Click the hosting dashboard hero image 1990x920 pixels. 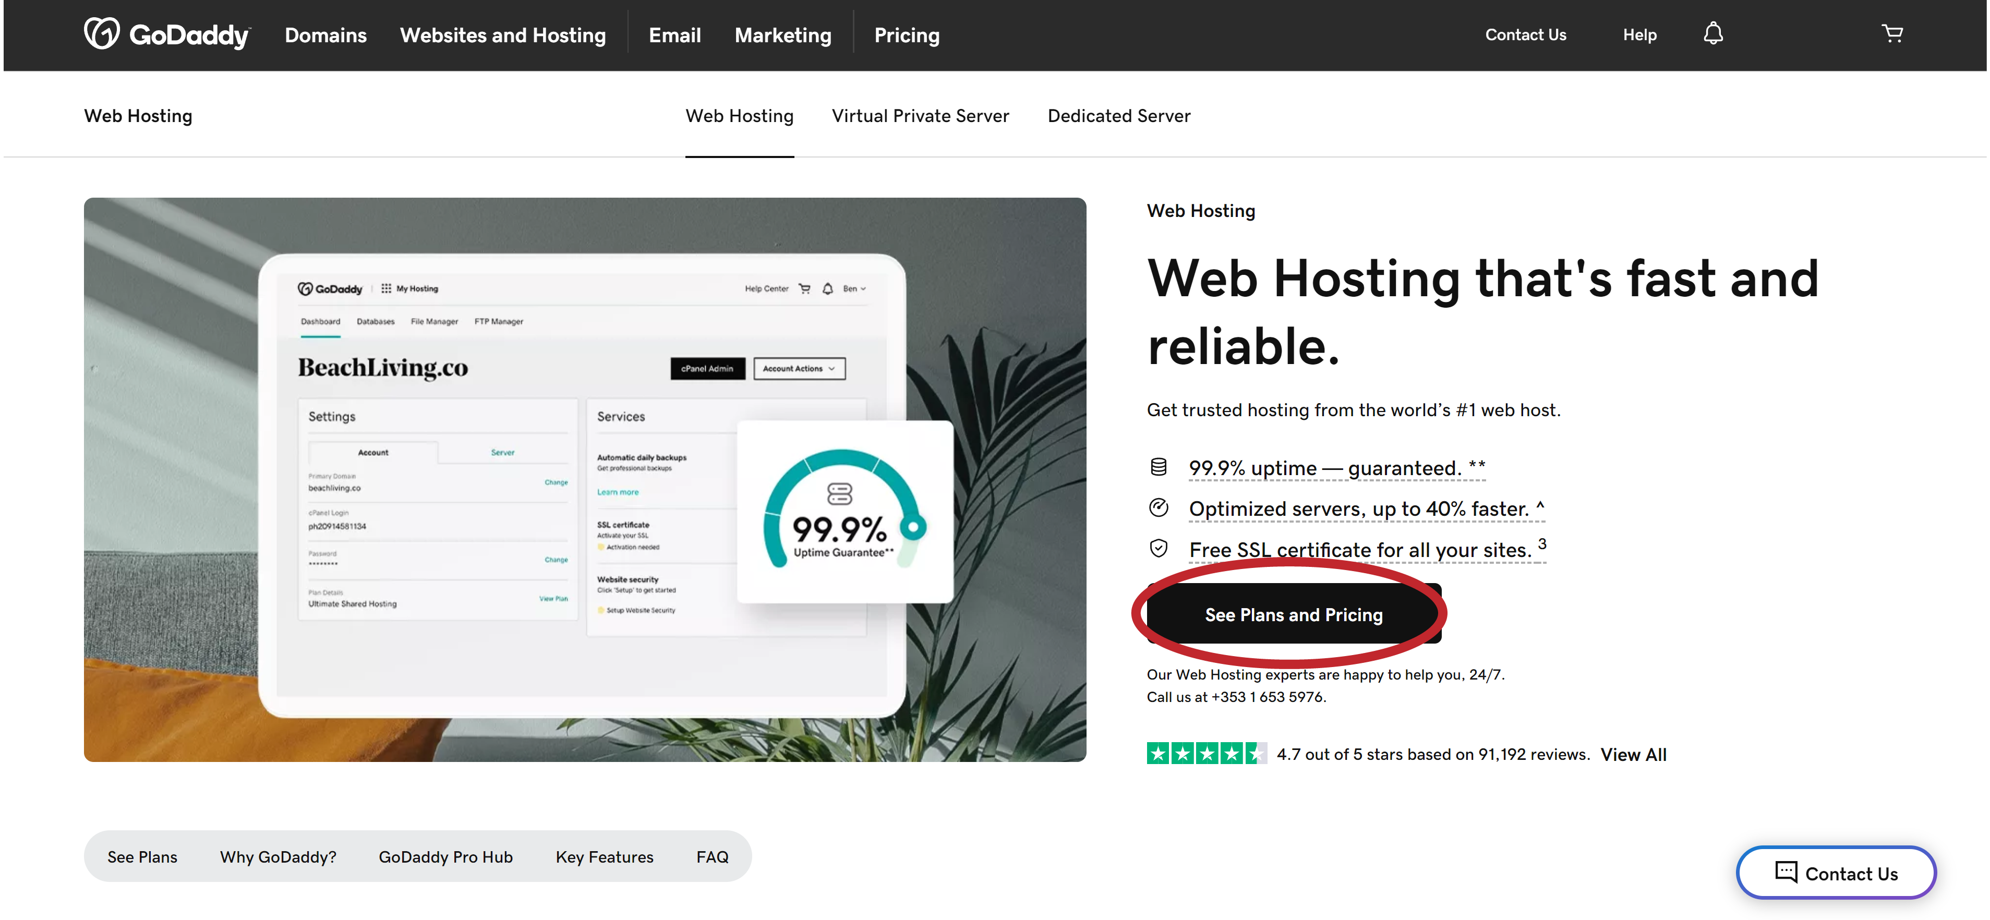(585, 479)
